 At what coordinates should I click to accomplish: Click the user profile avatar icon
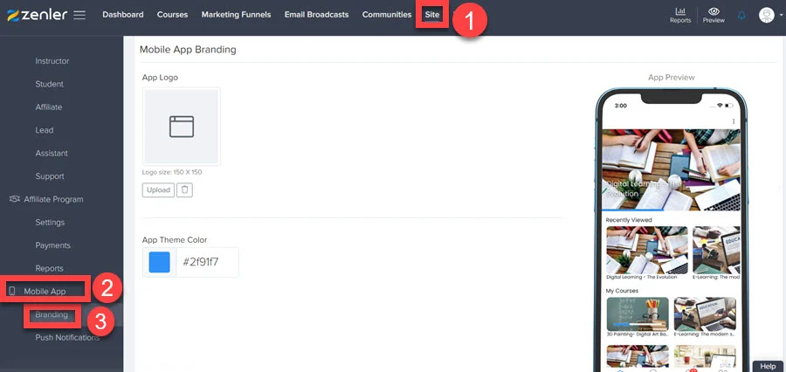[766, 15]
